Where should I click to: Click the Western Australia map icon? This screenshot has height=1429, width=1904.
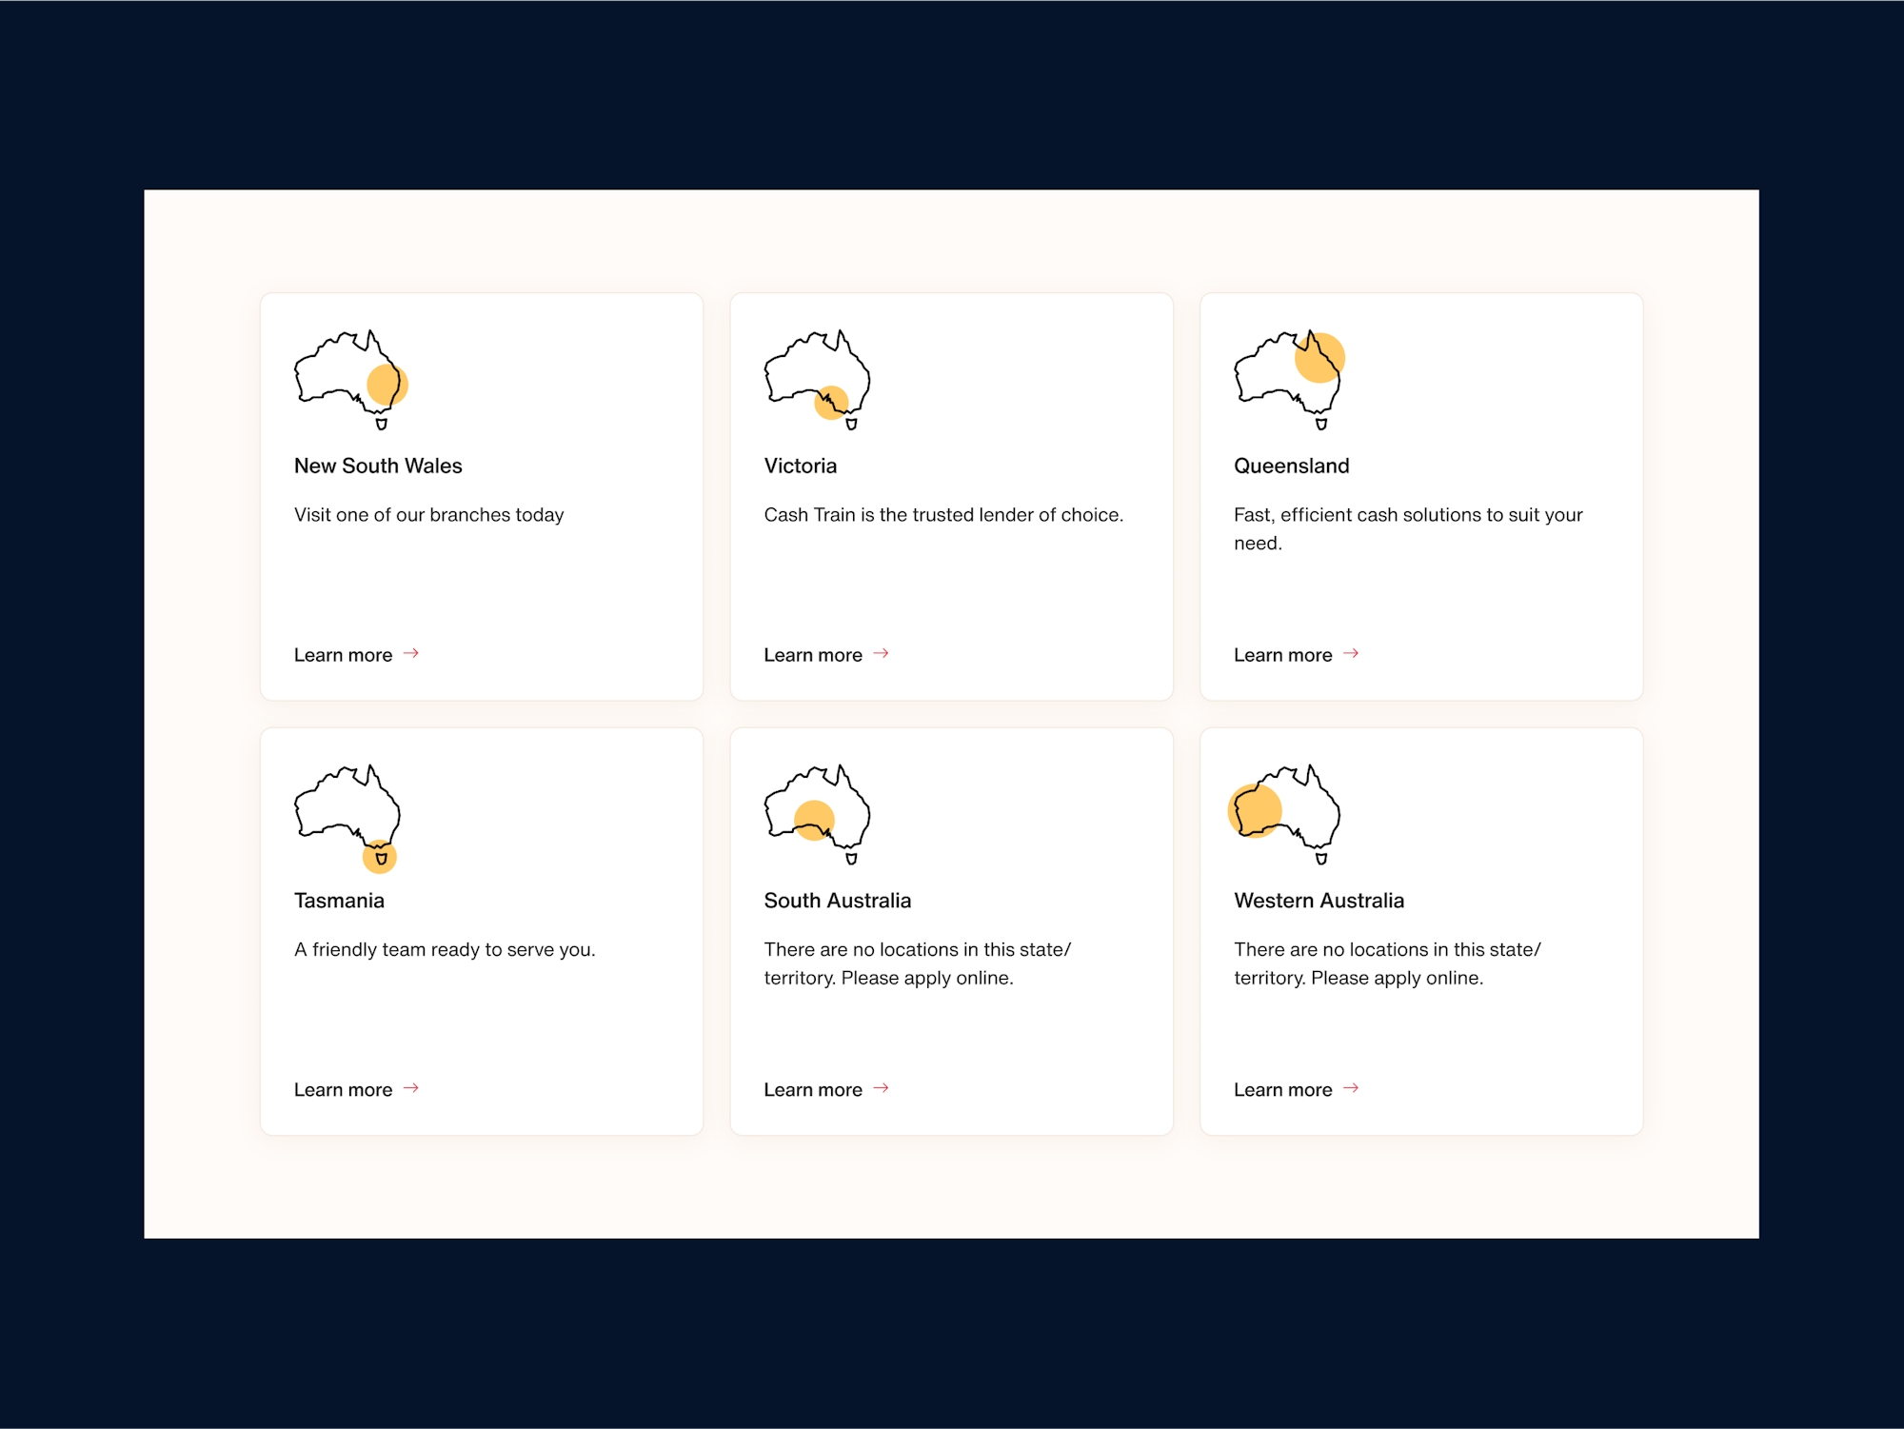click(1285, 815)
